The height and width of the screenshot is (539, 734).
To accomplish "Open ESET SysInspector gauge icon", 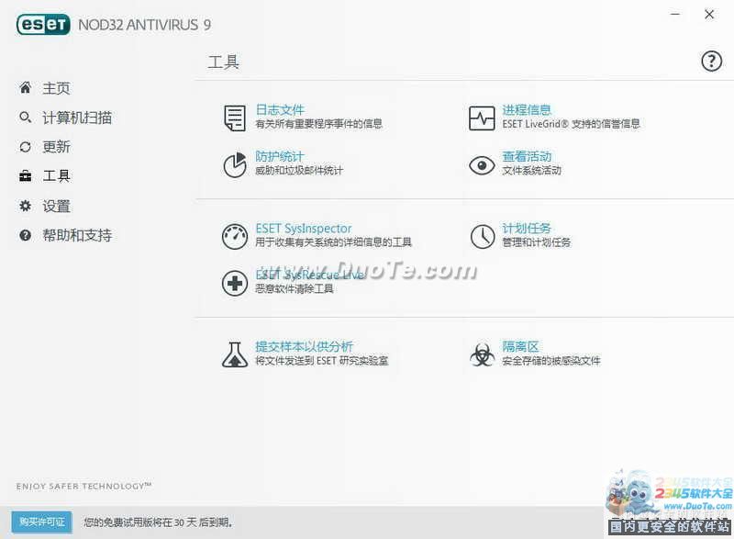I will click(x=235, y=236).
